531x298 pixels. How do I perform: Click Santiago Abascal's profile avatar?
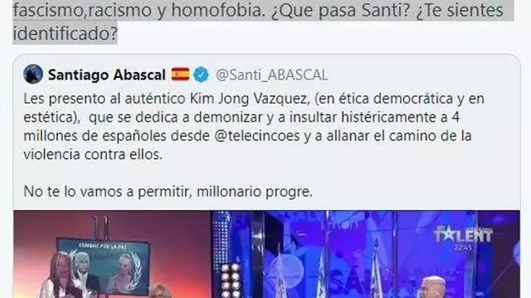pyautogui.click(x=33, y=74)
